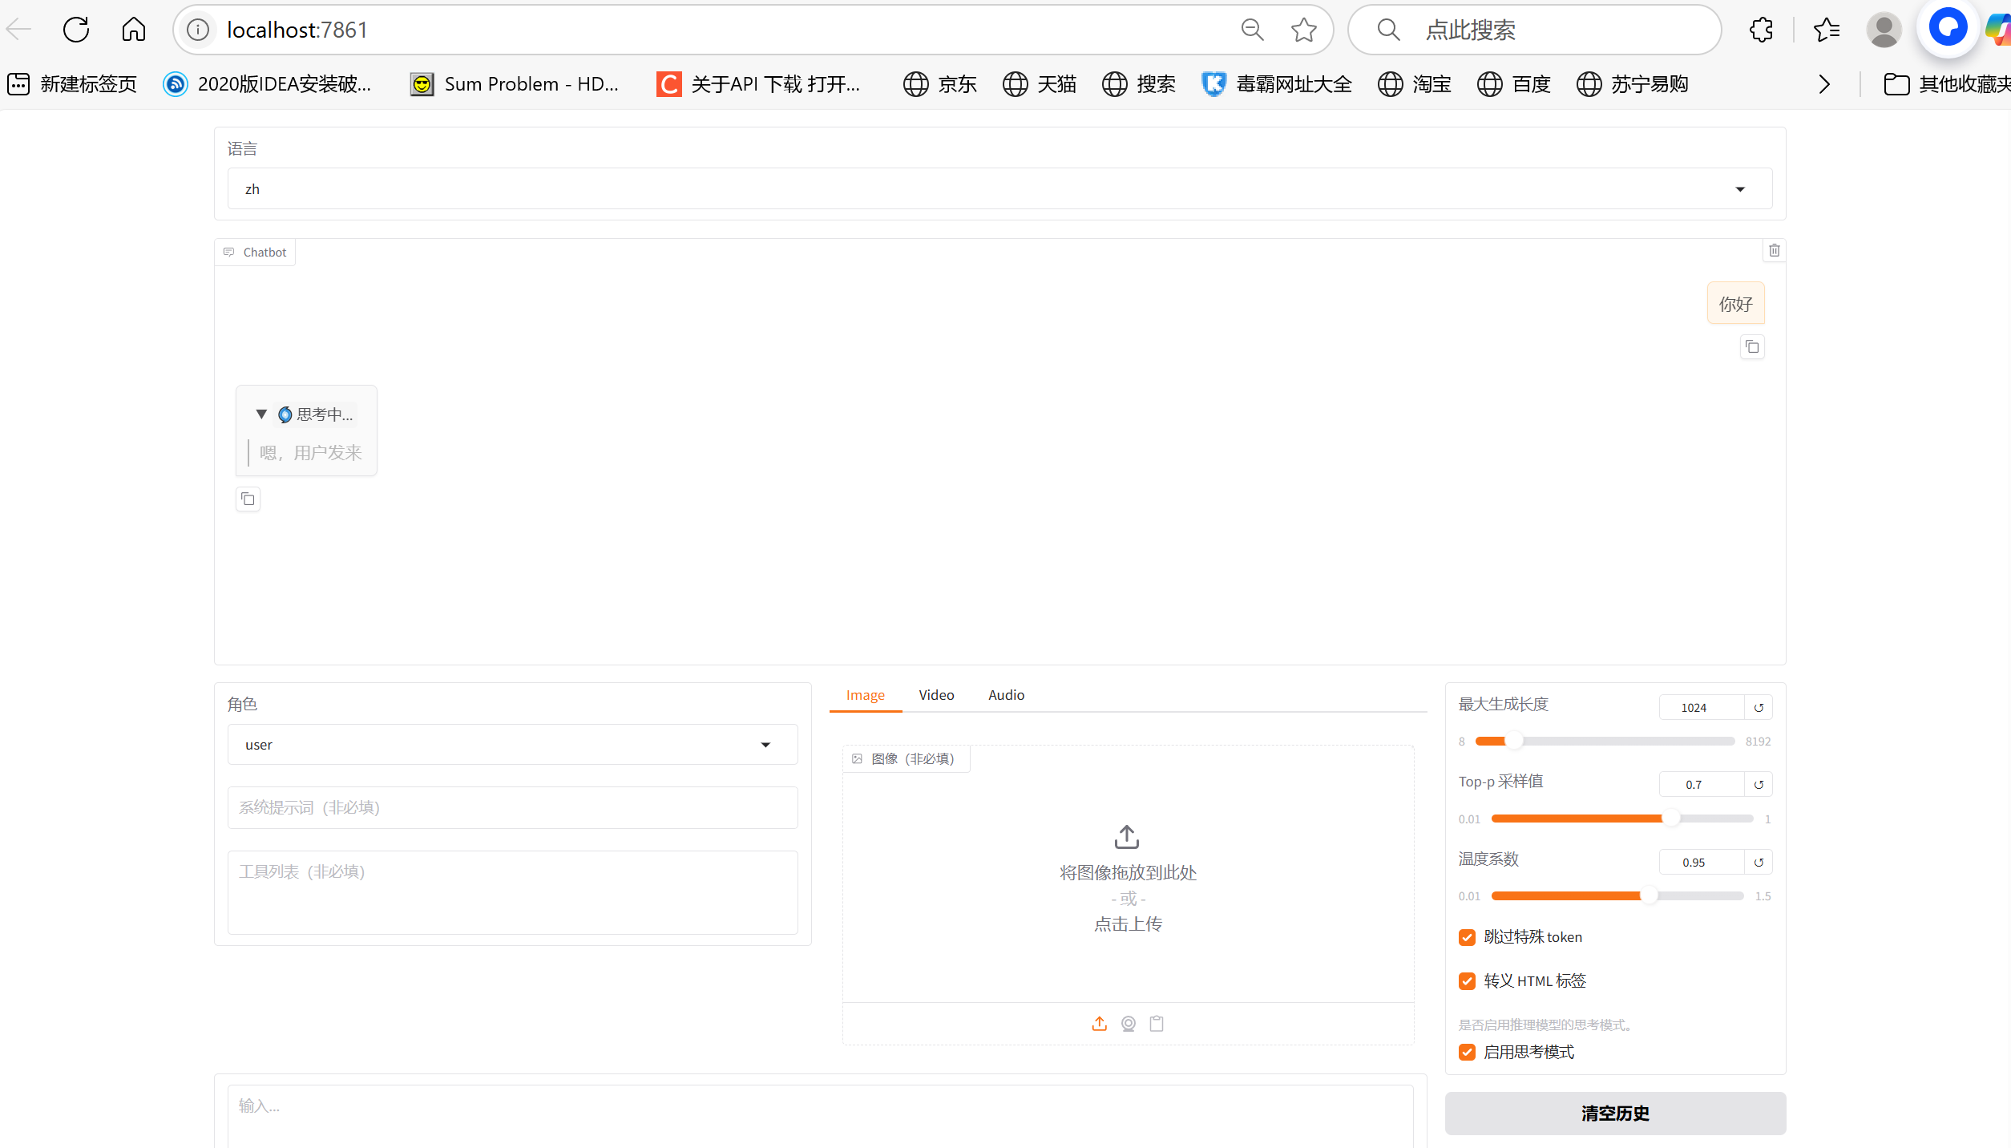Open webcam capture for image
Image resolution: width=2011 pixels, height=1148 pixels.
click(x=1128, y=1024)
